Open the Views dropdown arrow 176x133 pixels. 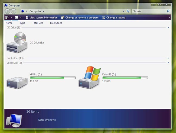pos(21,18)
